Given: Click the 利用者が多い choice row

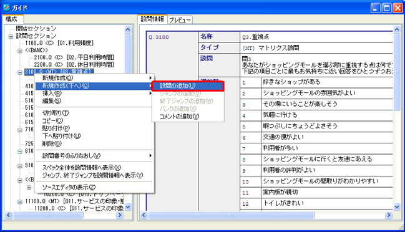Looking at the screenshot, I should [x=316, y=148].
